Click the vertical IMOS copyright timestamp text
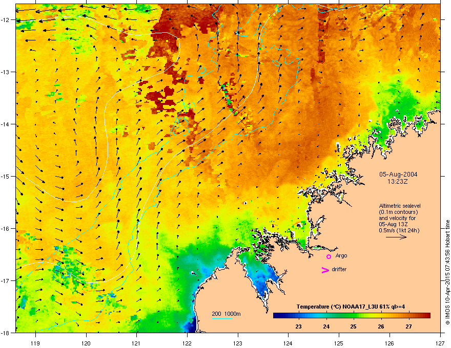The height and width of the screenshot is (348, 451). (x=447, y=272)
